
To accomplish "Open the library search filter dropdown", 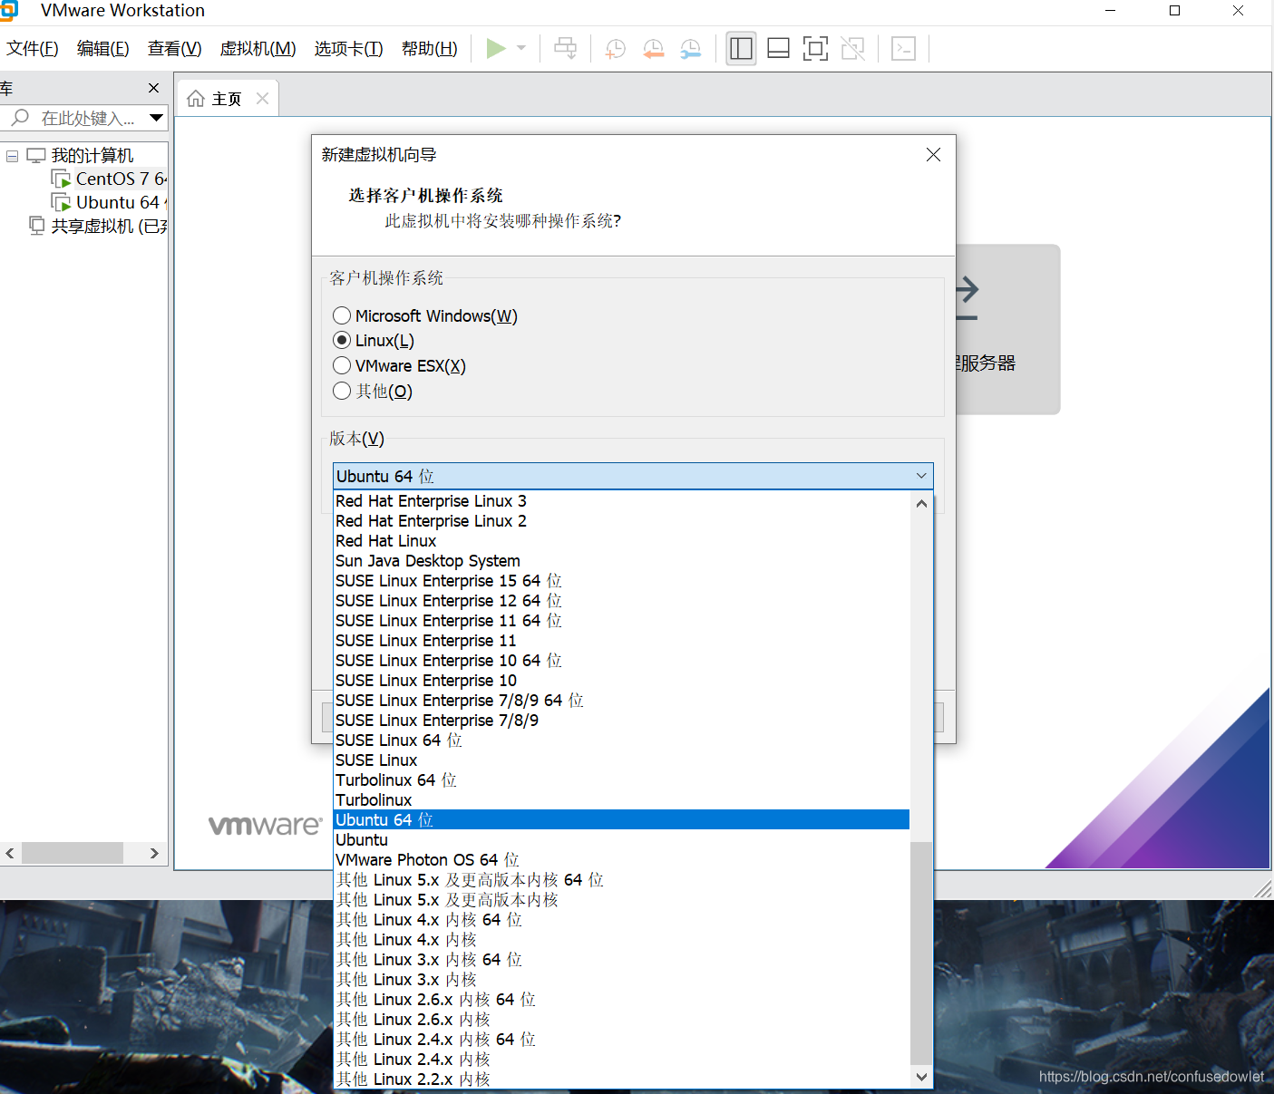I will [x=156, y=118].
